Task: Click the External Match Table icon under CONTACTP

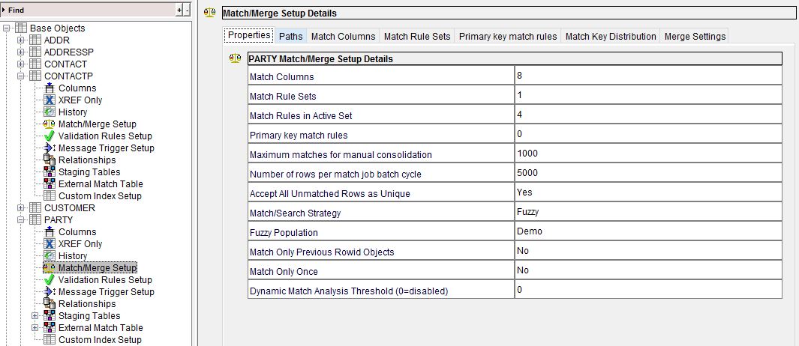Action: pyautogui.click(x=50, y=184)
